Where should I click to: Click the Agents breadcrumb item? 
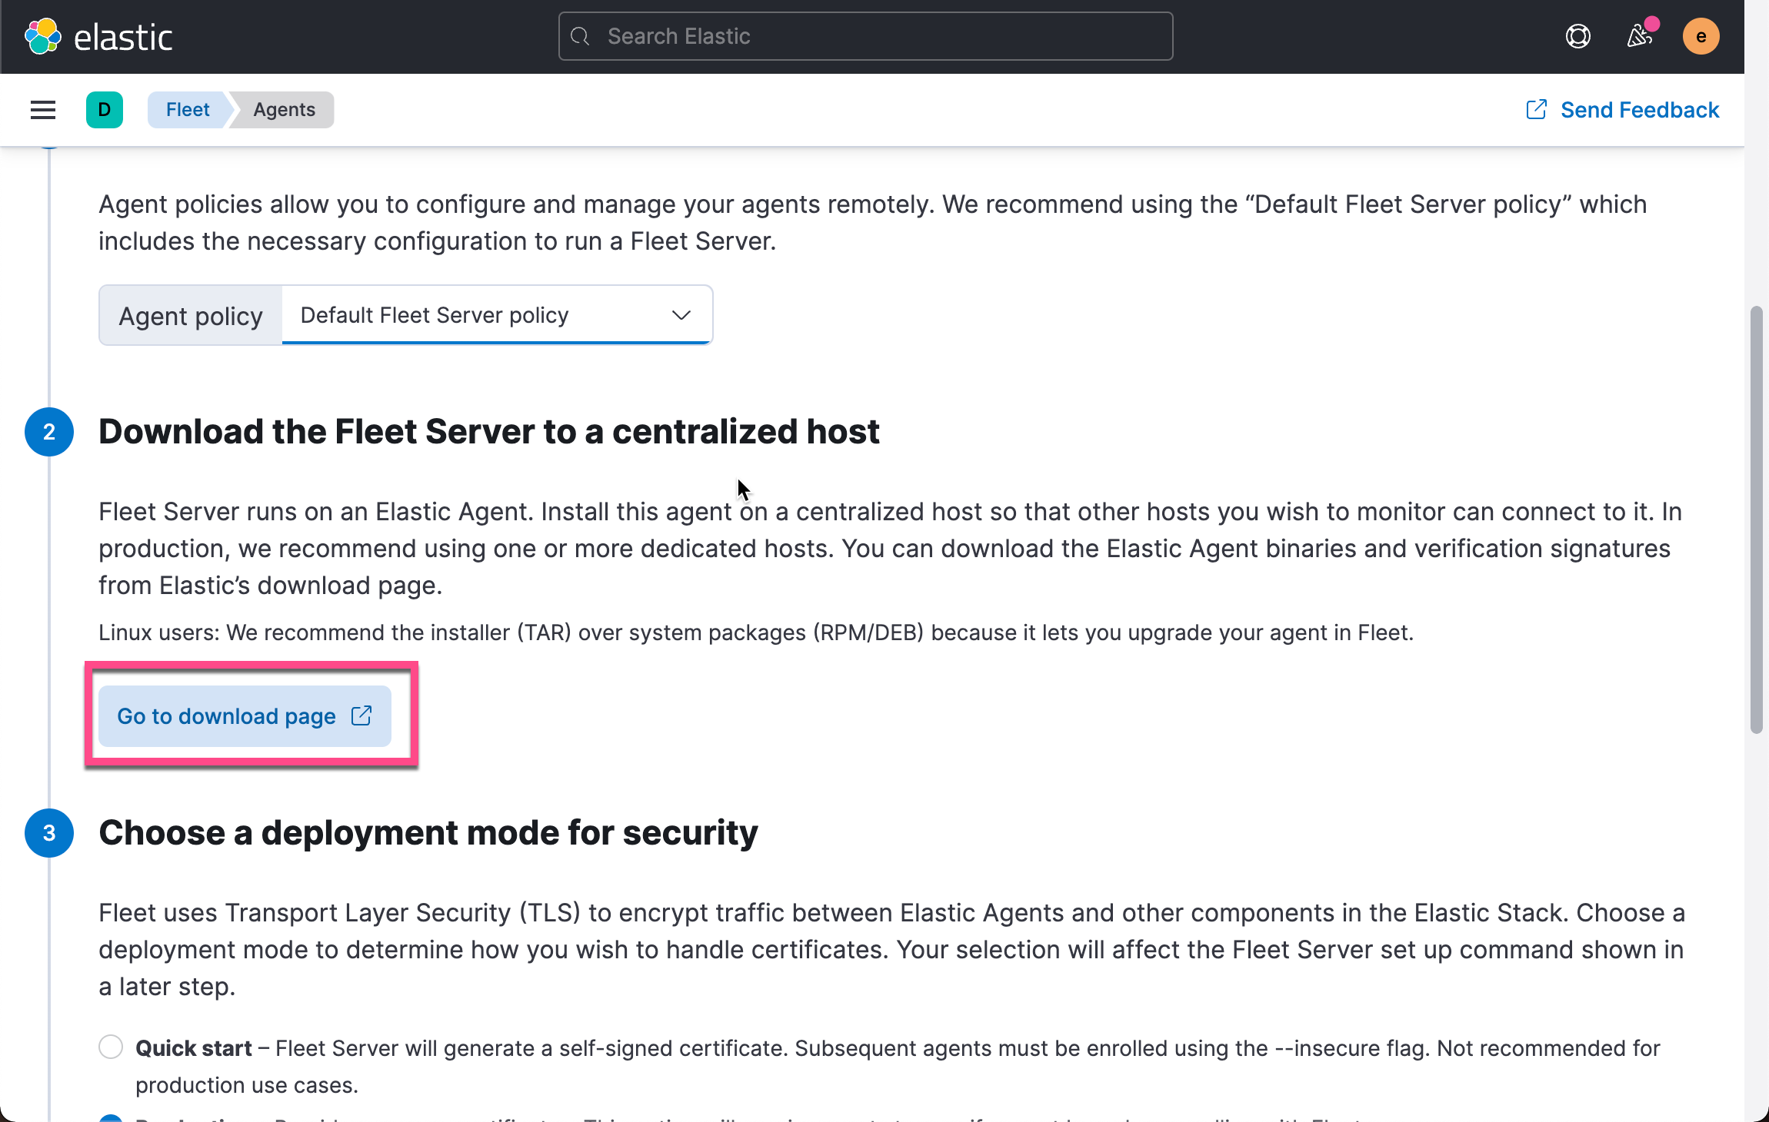click(284, 110)
